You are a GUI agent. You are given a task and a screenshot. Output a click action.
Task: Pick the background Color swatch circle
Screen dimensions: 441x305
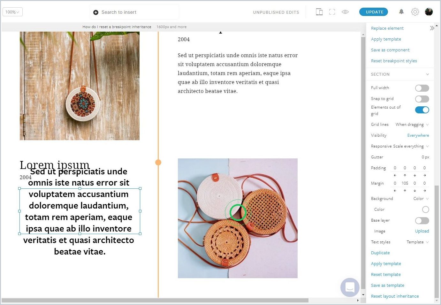pyautogui.click(x=425, y=210)
